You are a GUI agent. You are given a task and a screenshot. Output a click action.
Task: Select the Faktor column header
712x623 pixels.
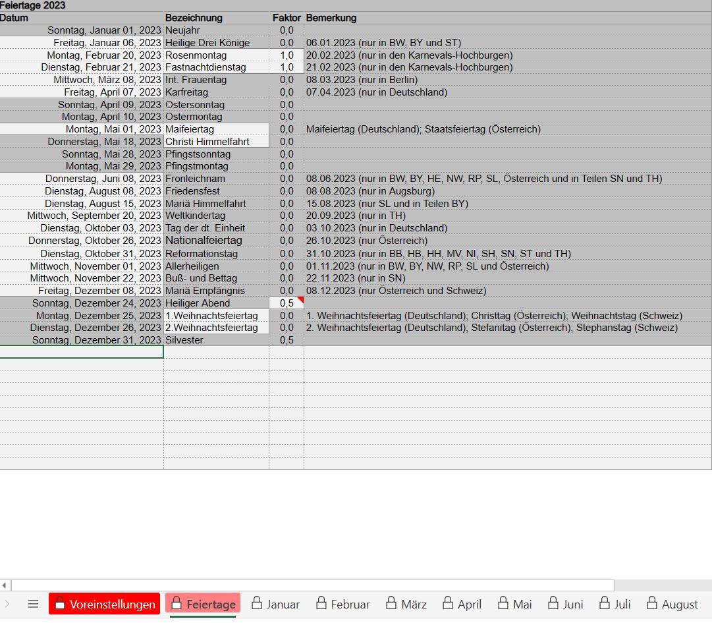(x=287, y=18)
